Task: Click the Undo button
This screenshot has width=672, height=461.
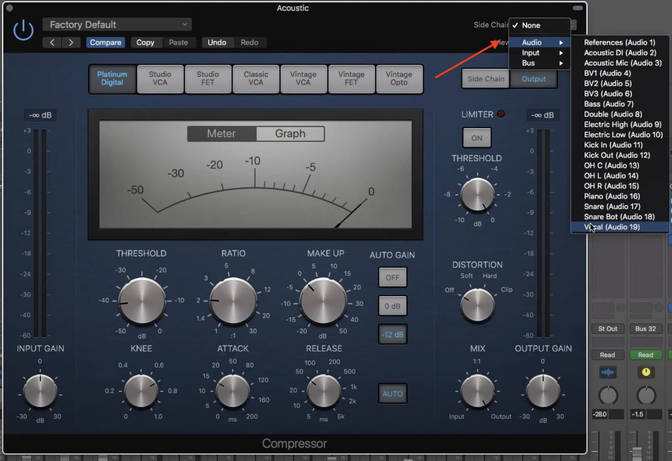Action: tap(217, 43)
